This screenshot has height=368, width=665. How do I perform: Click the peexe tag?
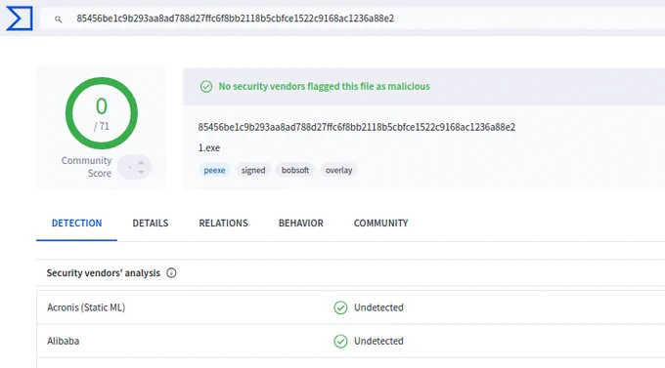click(x=214, y=170)
